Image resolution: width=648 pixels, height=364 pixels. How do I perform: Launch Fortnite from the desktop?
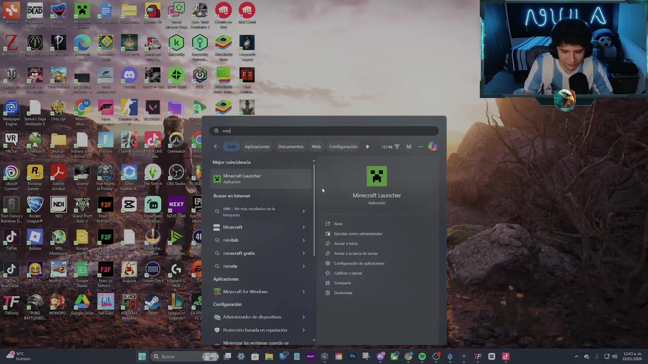tap(106, 143)
